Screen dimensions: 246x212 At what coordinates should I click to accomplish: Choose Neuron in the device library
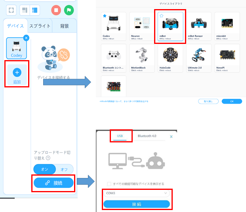(x=142, y=26)
